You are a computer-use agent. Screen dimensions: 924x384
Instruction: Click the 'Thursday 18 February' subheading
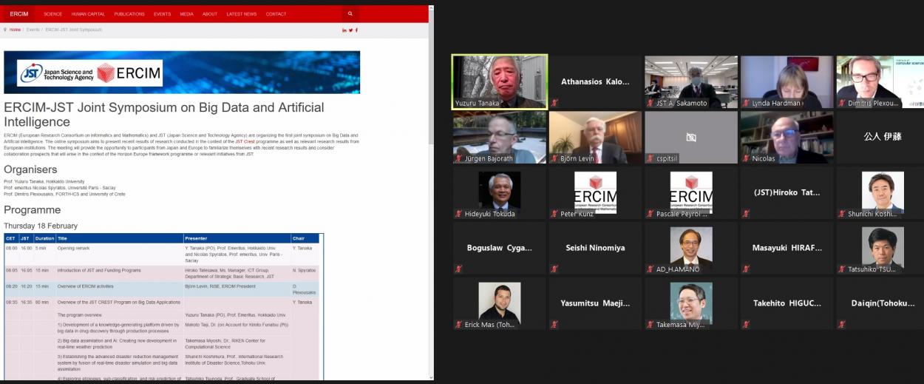point(41,226)
